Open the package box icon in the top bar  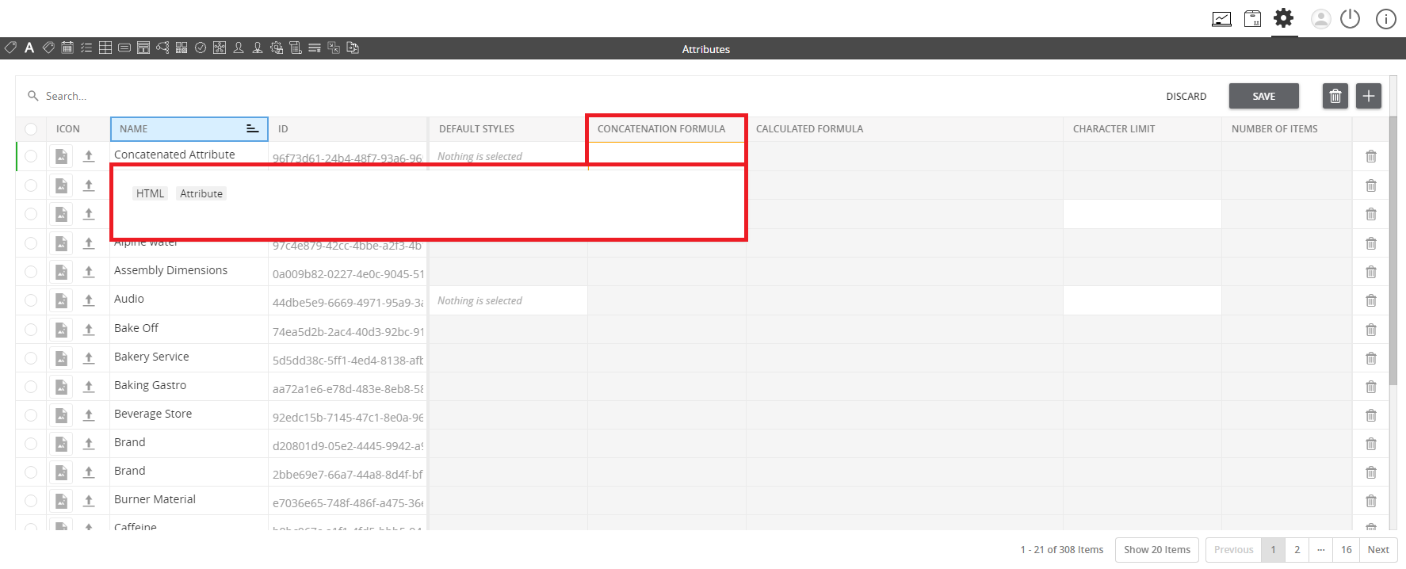tap(1252, 19)
